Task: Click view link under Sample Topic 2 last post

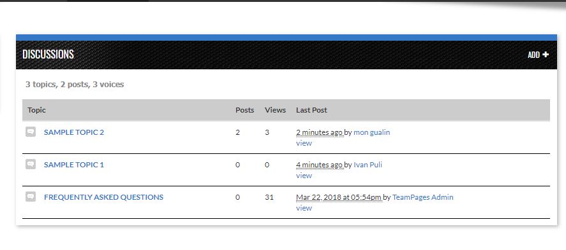Action: click(x=304, y=143)
